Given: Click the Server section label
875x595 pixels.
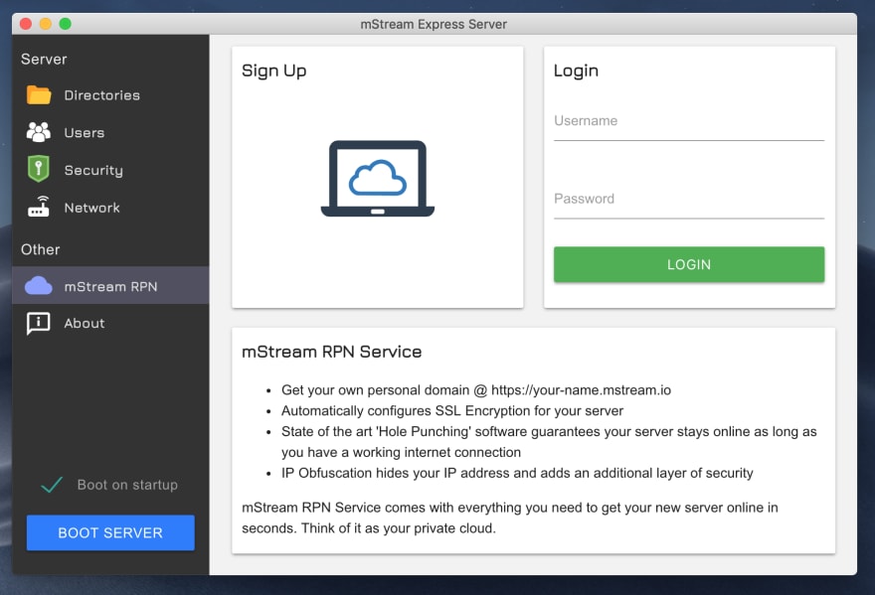Looking at the screenshot, I should (x=44, y=60).
